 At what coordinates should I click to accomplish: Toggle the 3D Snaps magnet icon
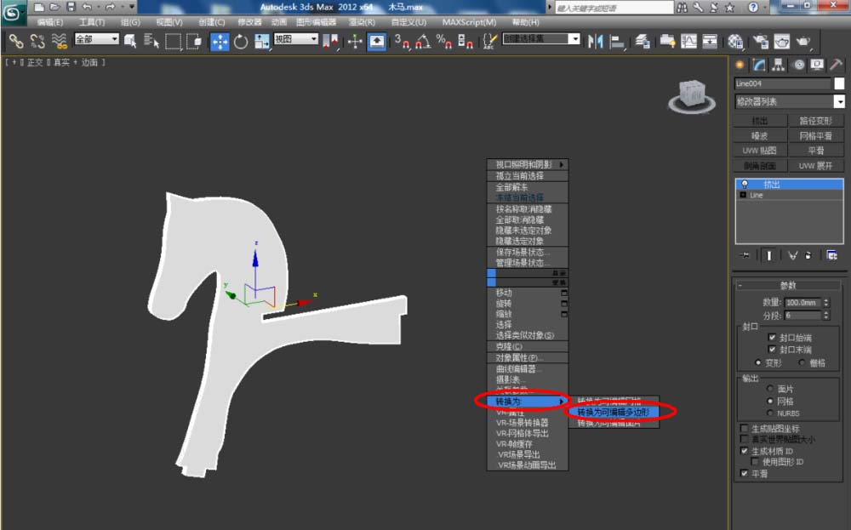[402, 42]
